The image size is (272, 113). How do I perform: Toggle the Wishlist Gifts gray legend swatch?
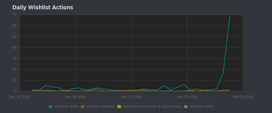(186, 107)
